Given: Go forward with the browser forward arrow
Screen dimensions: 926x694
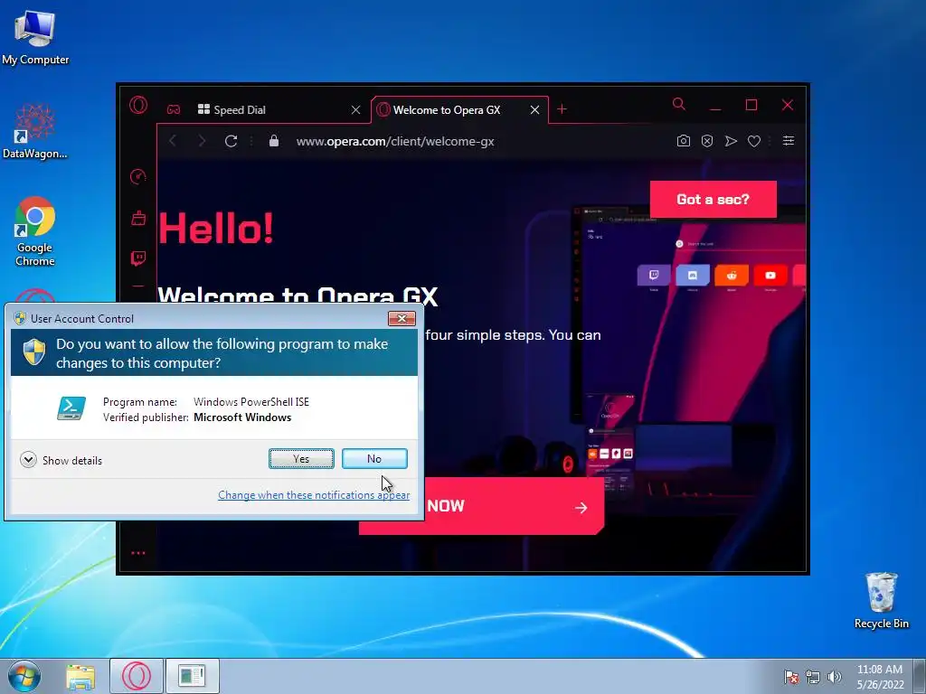Looking at the screenshot, I should (202, 141).
